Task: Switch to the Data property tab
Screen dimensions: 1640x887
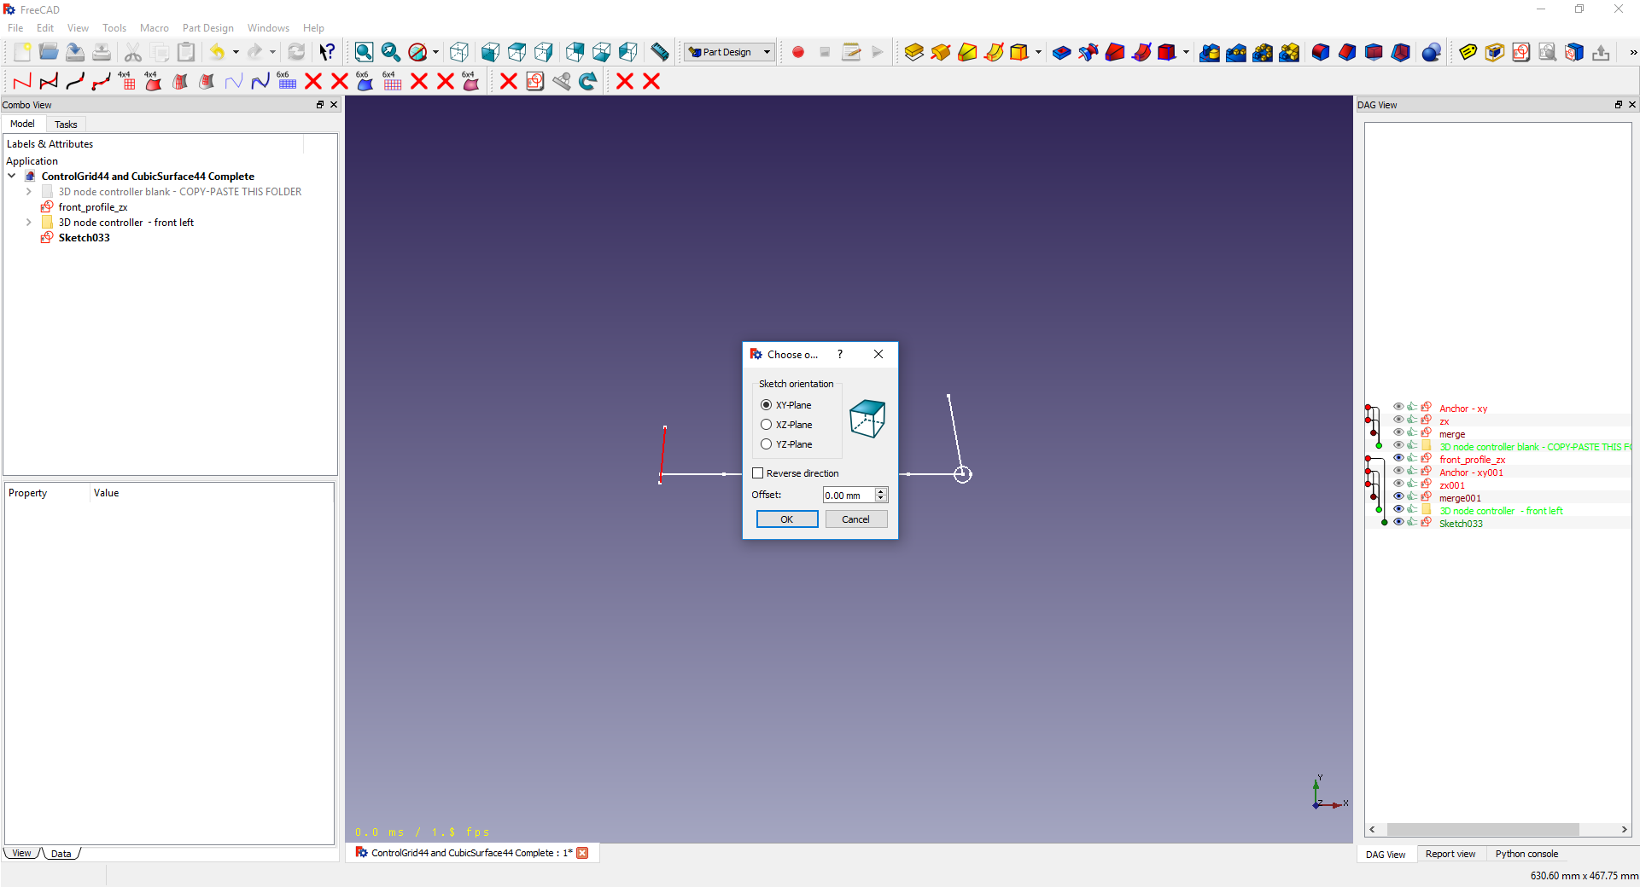Action: tap(61, 854)
